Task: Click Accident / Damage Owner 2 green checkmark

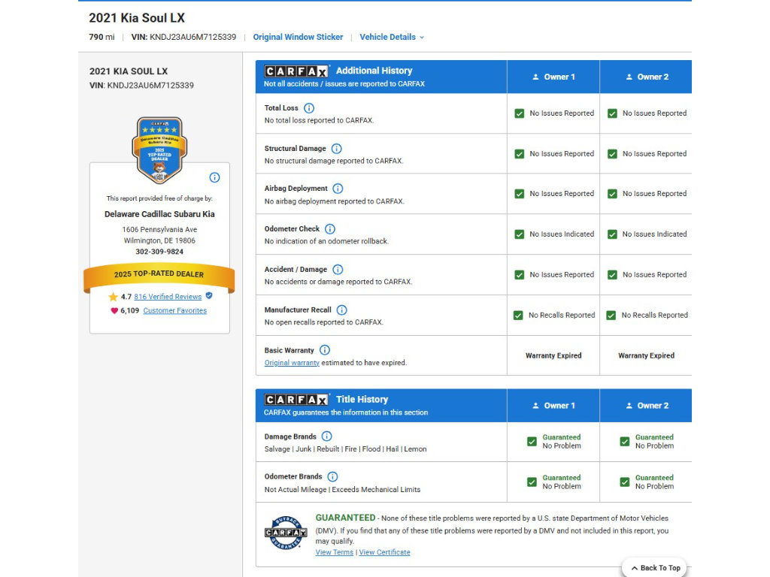Action: click(x=612, y=275)
